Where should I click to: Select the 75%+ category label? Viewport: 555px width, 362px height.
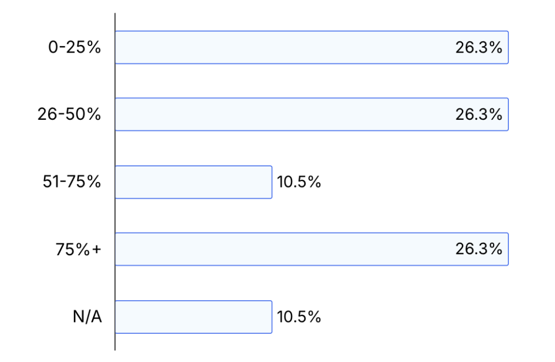click(78, 249)
